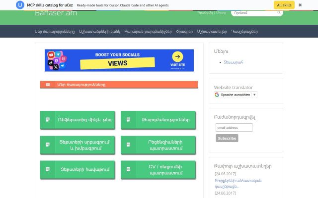Screen dimensions: 318x198
Task: Click the YouTube icon in the banner
Action: (x=51, y=54)
